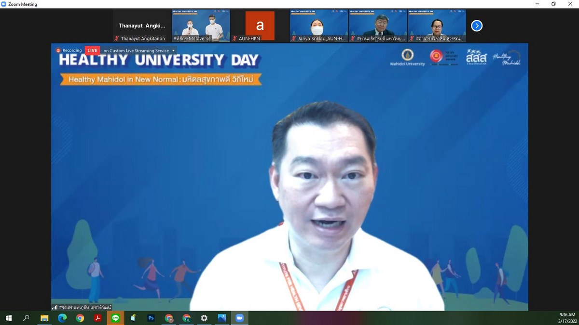Open taskbar search magnifier

tap(27, 318)
